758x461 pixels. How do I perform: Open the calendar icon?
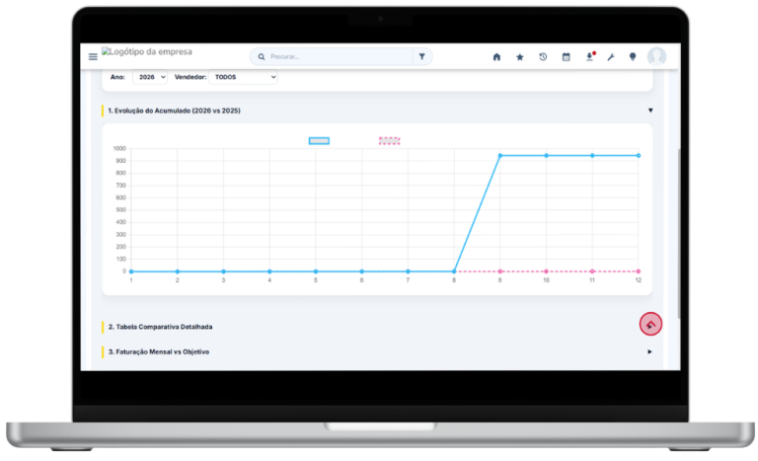click(567, 57)
